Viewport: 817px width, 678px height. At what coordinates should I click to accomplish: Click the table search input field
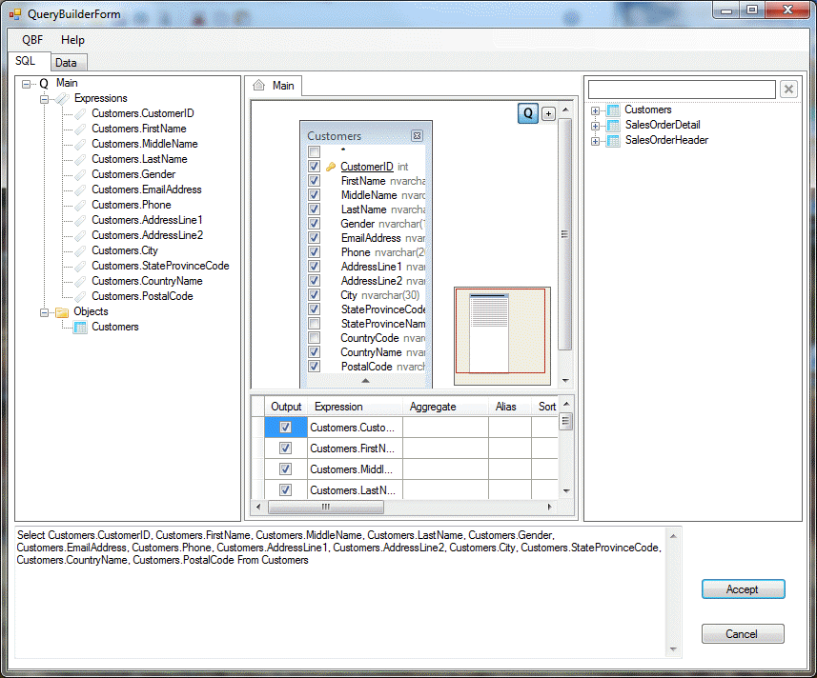click(x=682, y=90)
